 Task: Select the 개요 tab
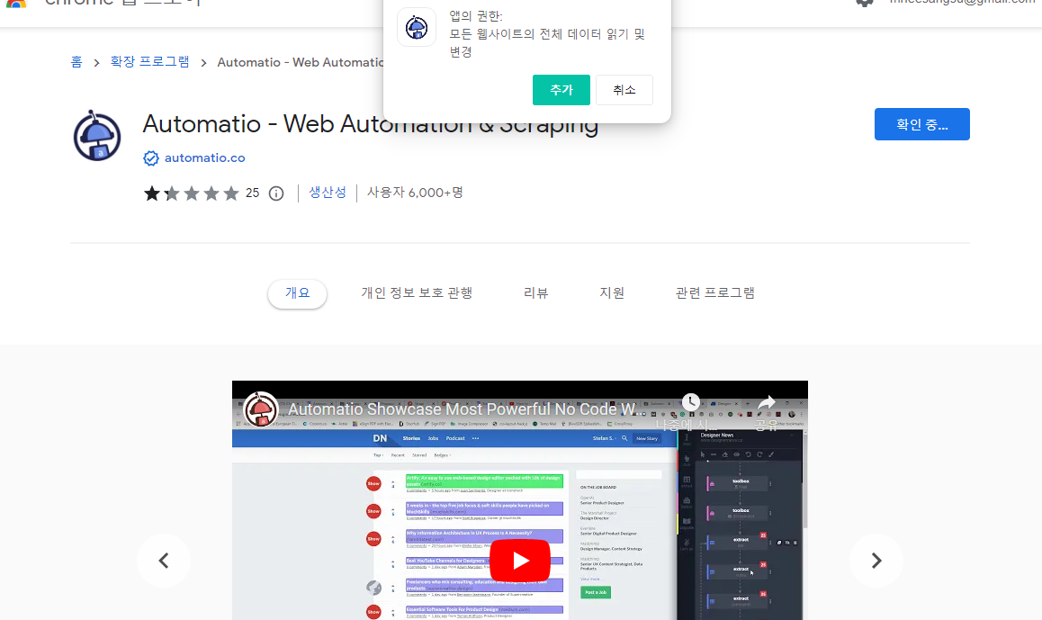[297, 293]
